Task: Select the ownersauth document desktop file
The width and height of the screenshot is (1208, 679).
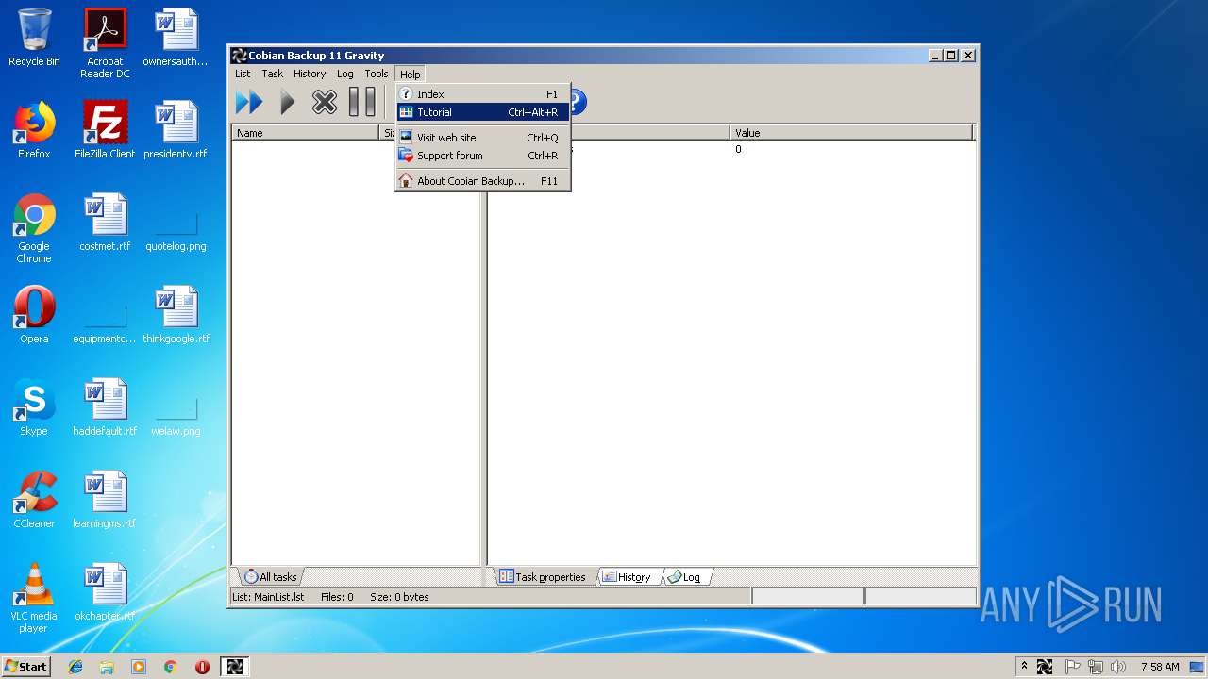Action: pyautogui.click(x=176, y=38)
